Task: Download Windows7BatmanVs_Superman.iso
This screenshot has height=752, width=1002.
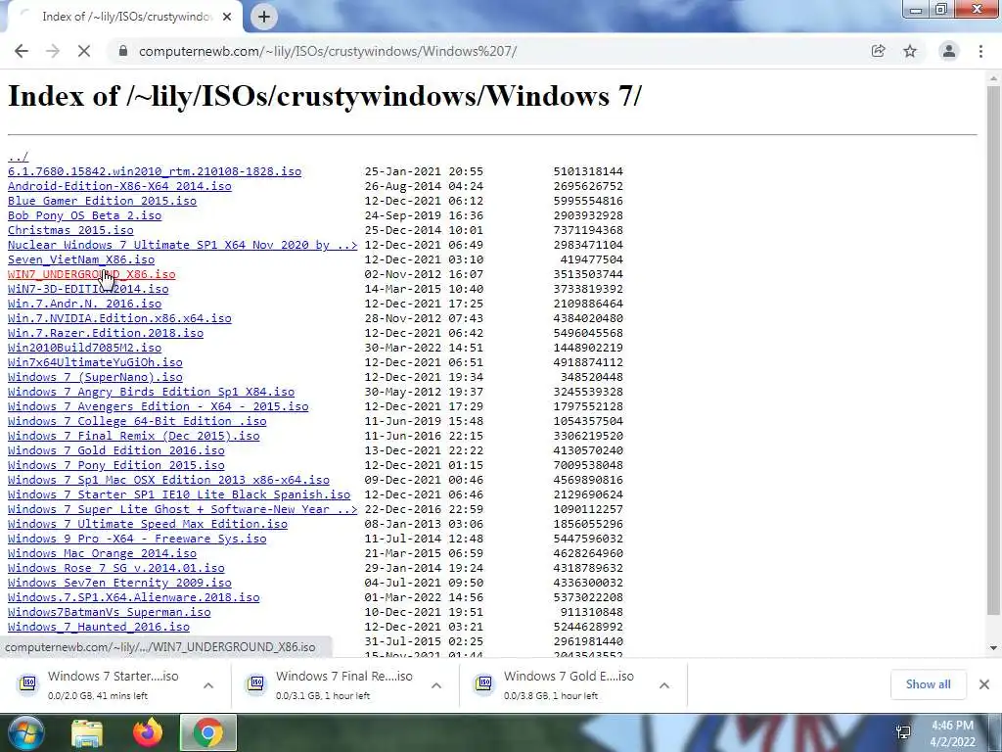Action: click(110, 613)
